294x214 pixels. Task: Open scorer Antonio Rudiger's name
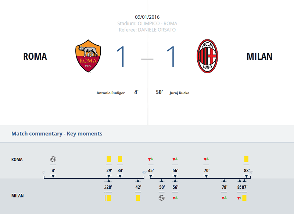[111, 93]
